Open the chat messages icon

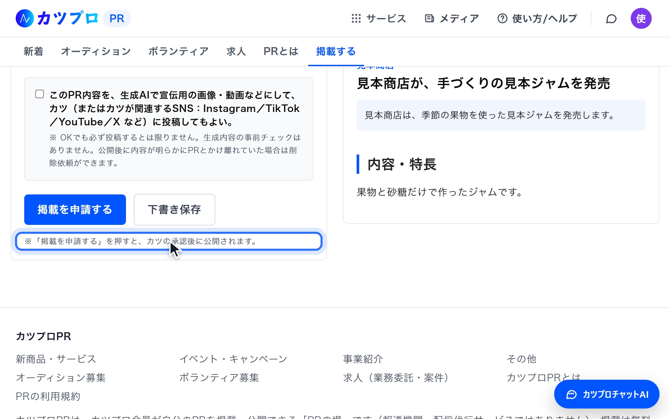[611, 19]
